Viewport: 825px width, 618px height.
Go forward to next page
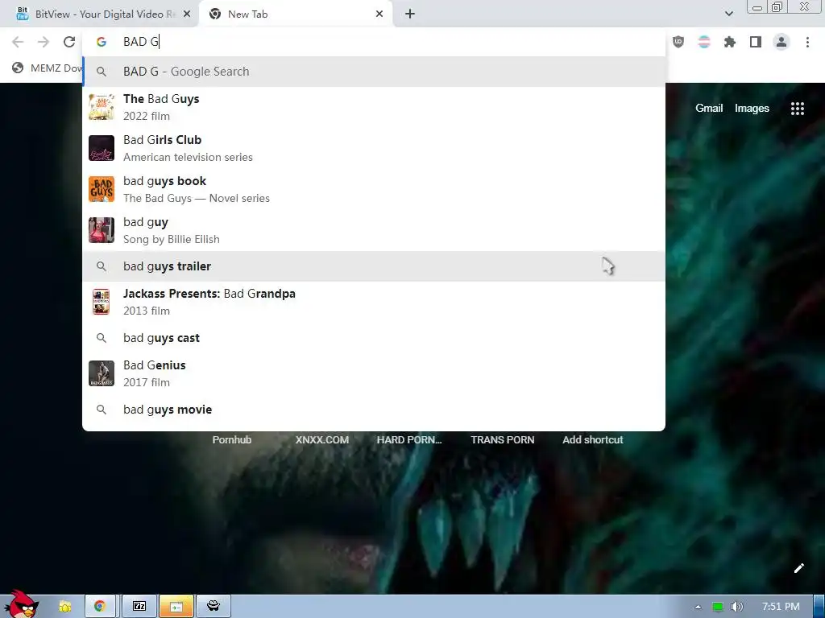(44, 42)
